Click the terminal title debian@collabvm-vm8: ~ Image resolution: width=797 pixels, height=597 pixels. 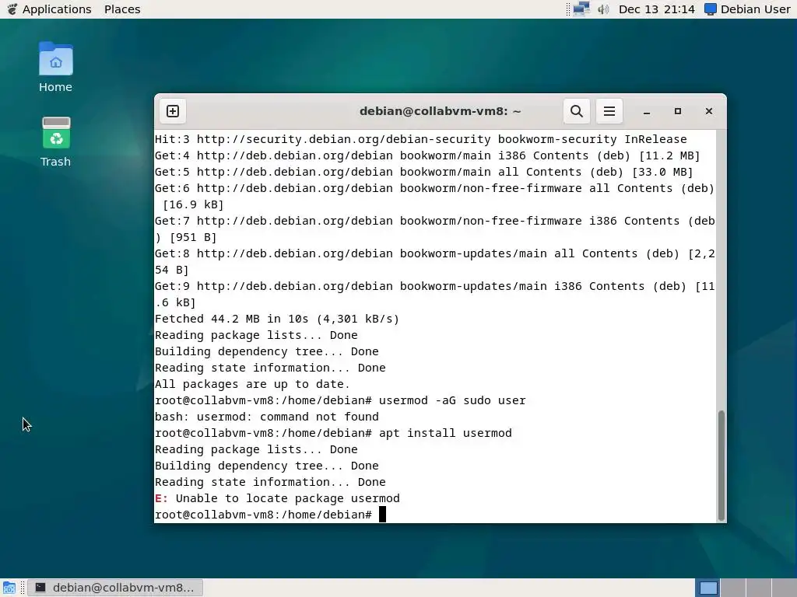[x=441, y=111]
